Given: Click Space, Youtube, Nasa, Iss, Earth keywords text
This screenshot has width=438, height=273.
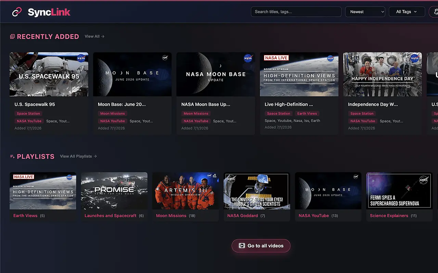Looking at the screenshot, I should point(293,121).
